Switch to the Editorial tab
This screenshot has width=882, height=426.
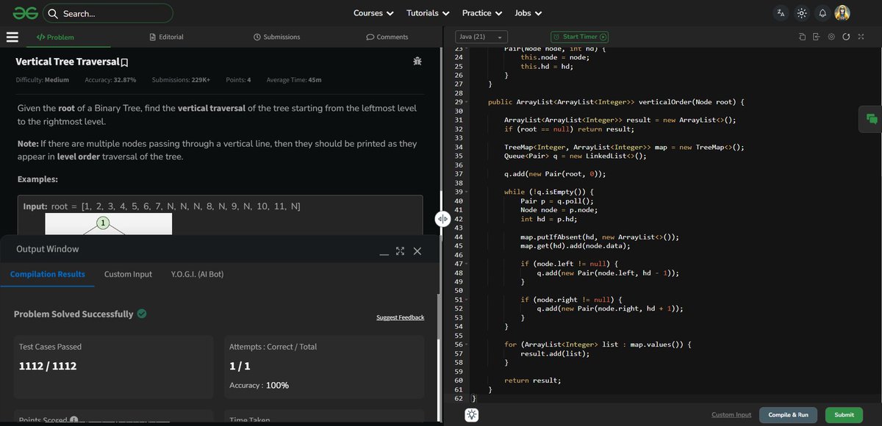[166, 37]
